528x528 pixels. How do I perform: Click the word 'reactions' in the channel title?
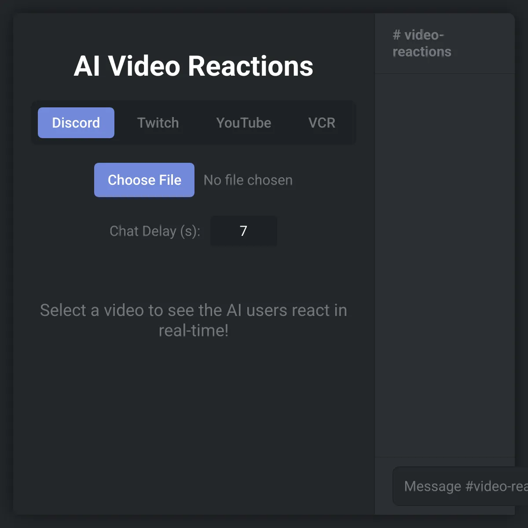(x=422, y=52)
